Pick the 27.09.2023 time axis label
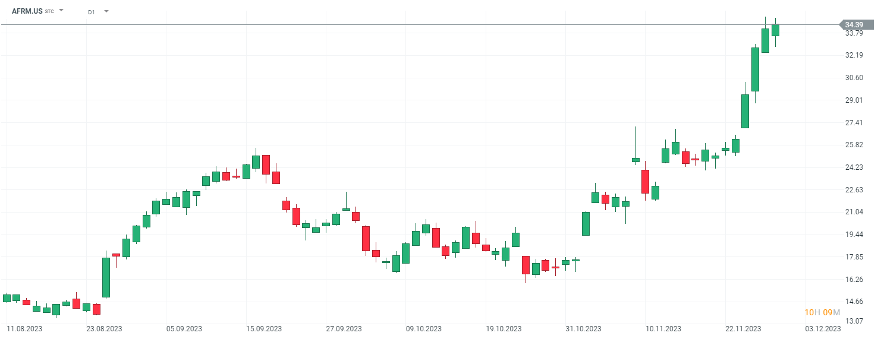This screenshot has height=339, width=881. click(x=344, y=328)
